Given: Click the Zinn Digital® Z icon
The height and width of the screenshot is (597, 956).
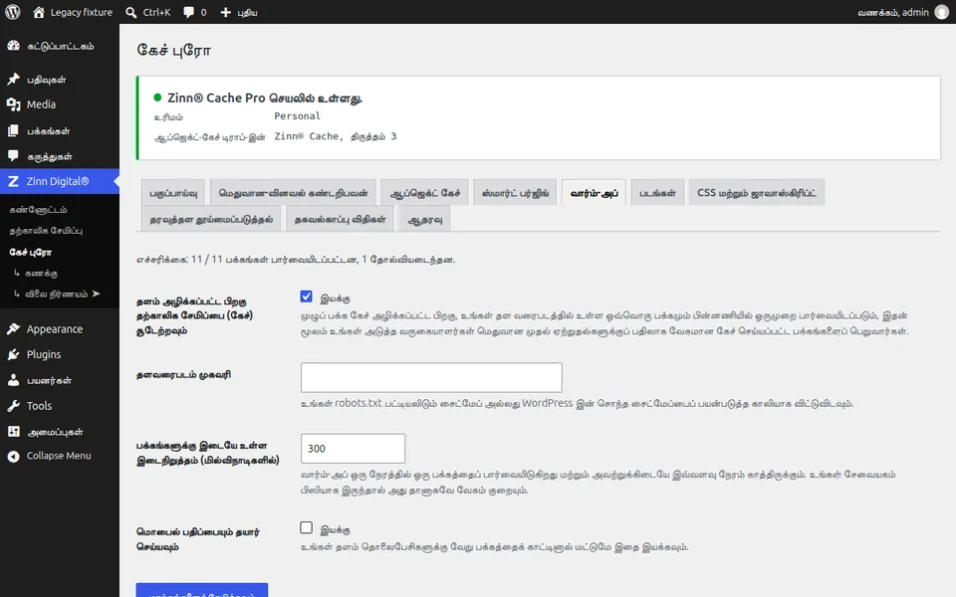Looking at the screenshot, I should 13,181.
